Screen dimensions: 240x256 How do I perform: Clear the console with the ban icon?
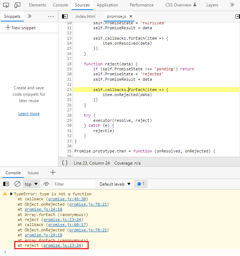(x=17, y=184)
